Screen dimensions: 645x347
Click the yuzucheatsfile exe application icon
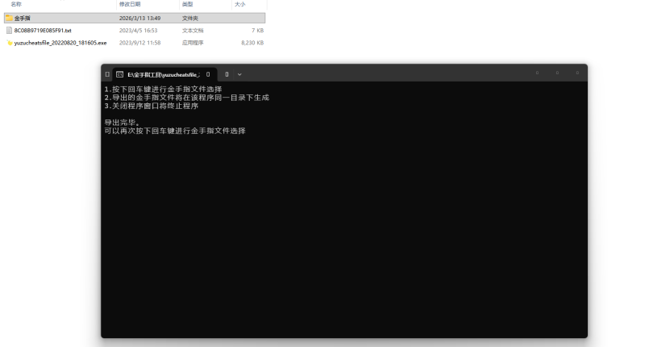9,43
